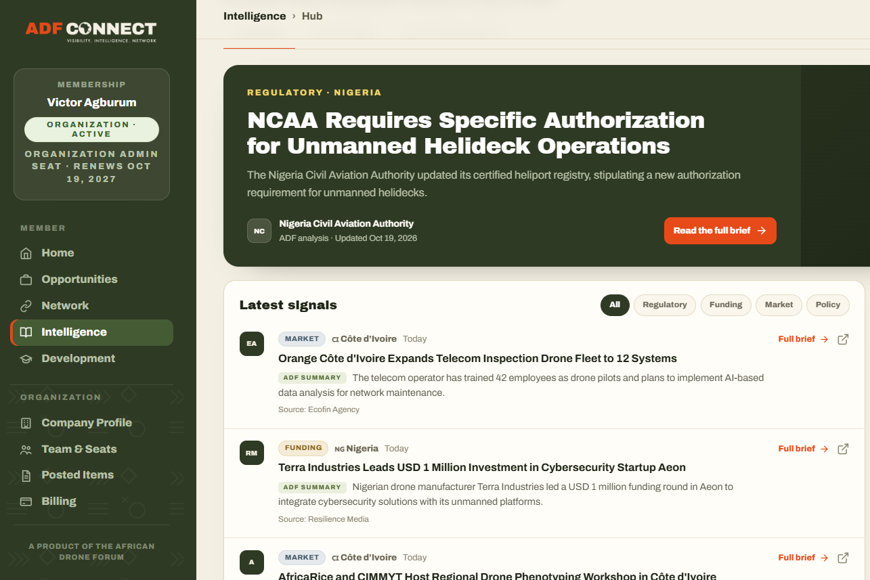Viewport: 870px width, 580px height.
Task: Select the All signals filter
Action: [615, 305]
